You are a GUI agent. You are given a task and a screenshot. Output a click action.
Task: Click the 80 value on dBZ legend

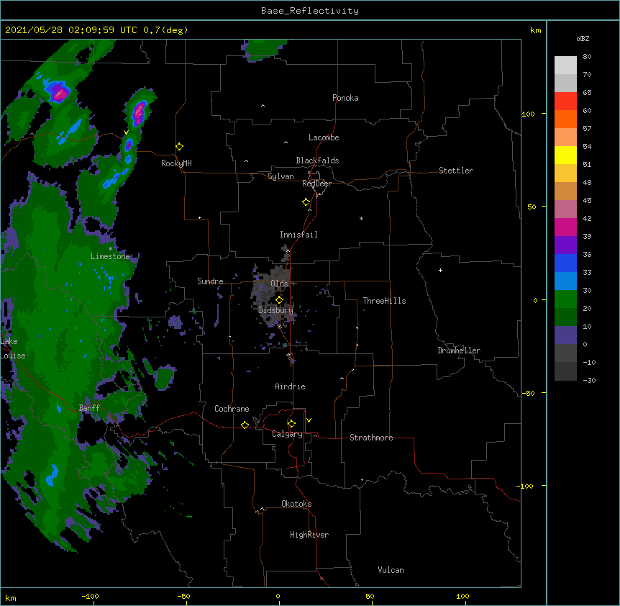tap(587, 57)
